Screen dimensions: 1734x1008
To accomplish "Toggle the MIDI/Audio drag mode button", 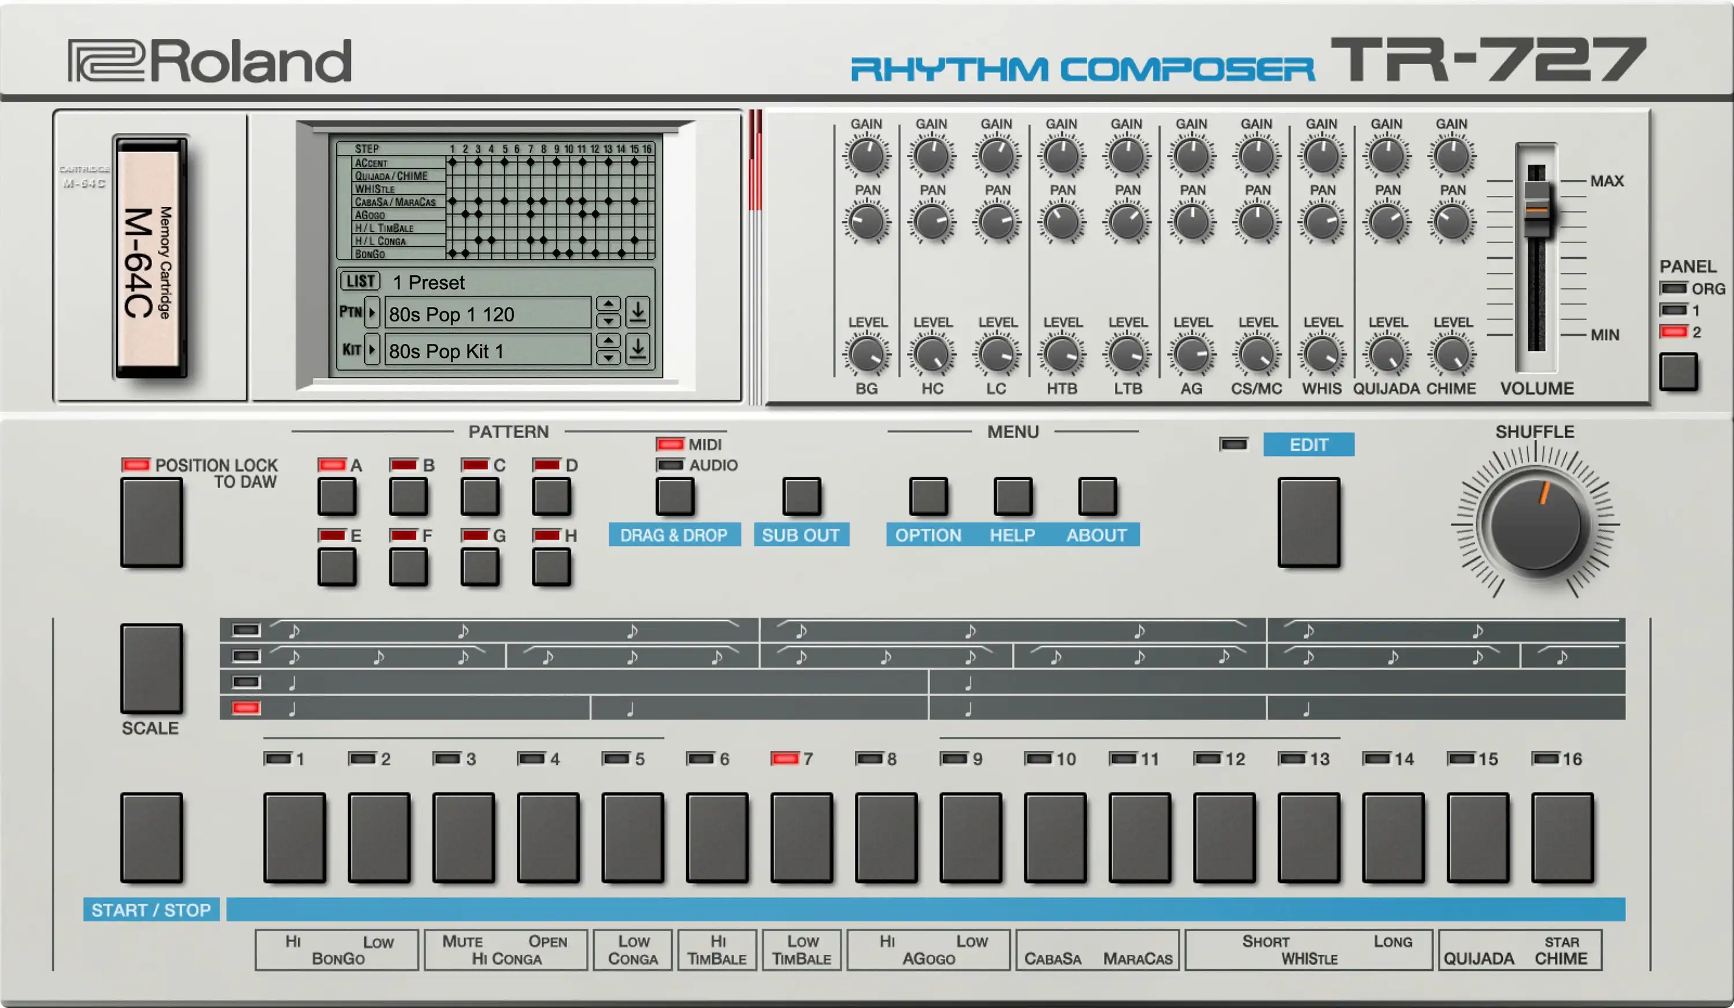I will click(x=675, y=496).
